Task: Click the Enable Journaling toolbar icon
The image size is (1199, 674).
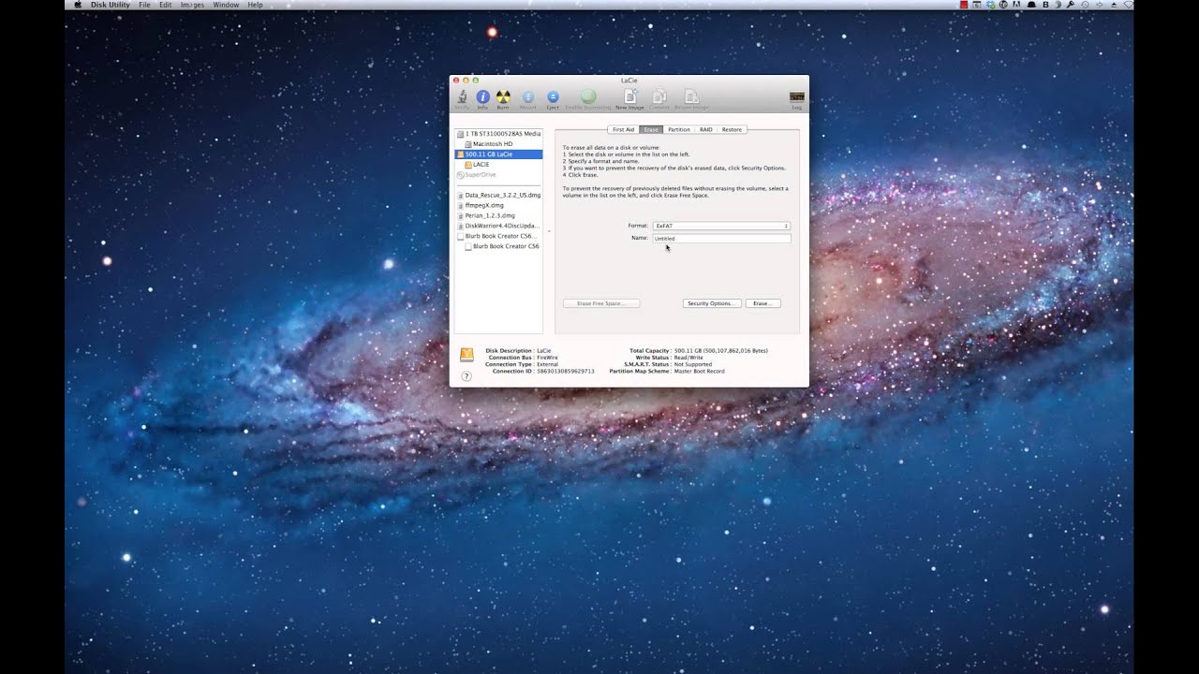Action: pyautogui.click(x=588, y=96)
